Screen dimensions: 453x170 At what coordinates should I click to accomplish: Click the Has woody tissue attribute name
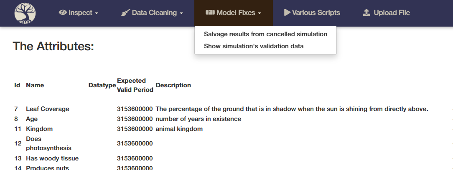pos(52,158)
